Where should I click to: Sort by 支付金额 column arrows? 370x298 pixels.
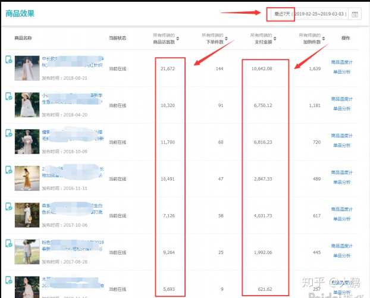pos(275,39)
